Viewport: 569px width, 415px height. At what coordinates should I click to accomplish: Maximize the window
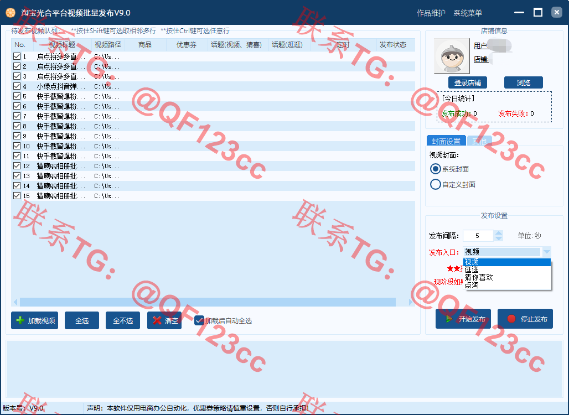point(538,13)
